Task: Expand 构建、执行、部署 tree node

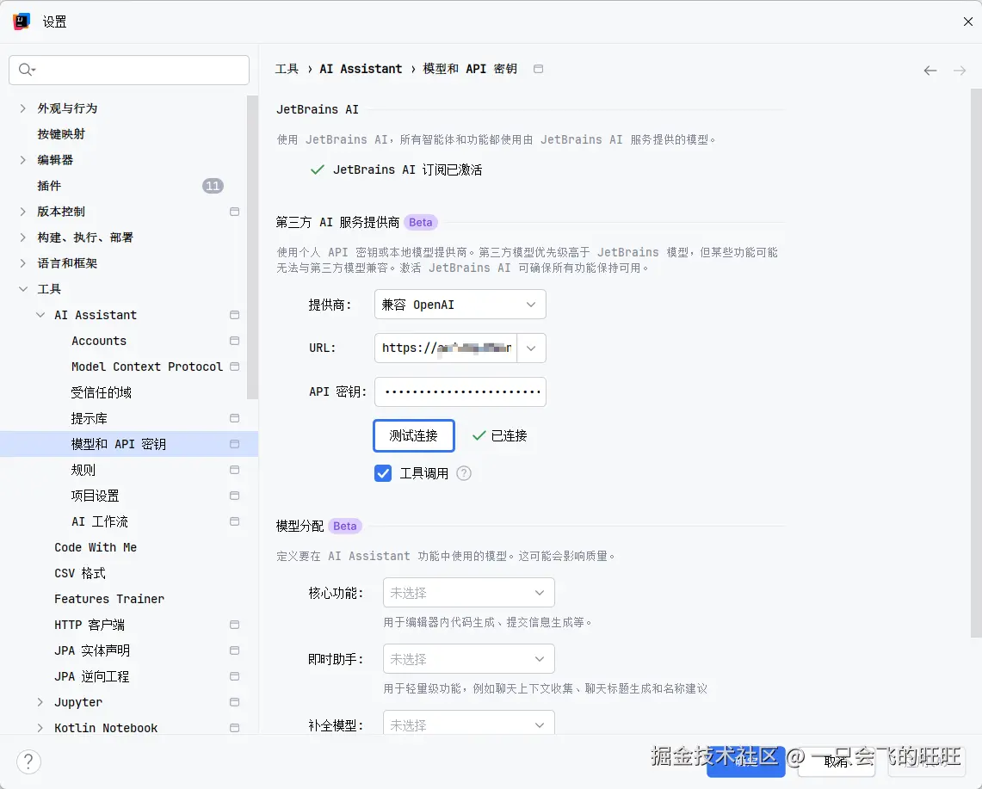Action: coord(22,237)
